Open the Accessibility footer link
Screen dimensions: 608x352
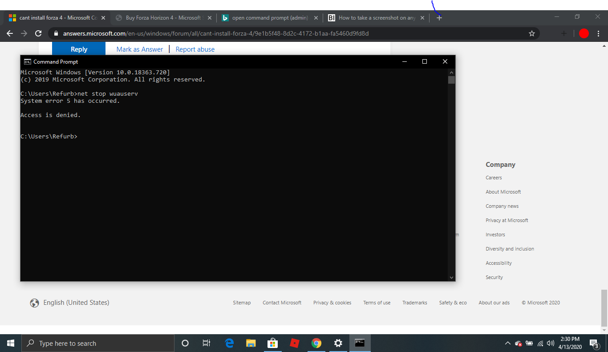(x=499, y=263)
